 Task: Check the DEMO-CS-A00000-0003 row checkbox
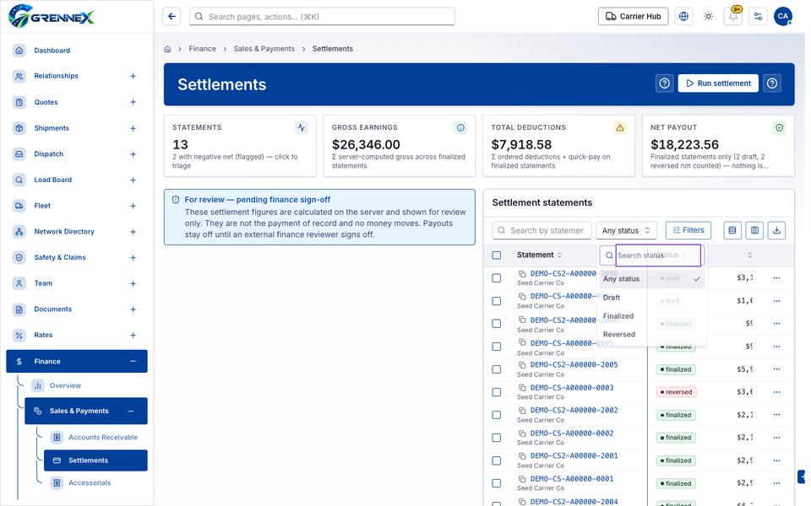(x=497, y=392)
